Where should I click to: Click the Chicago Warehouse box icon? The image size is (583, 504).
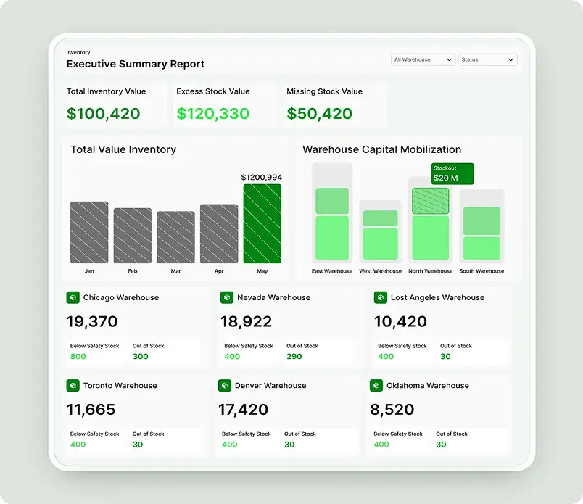point(73,297)
